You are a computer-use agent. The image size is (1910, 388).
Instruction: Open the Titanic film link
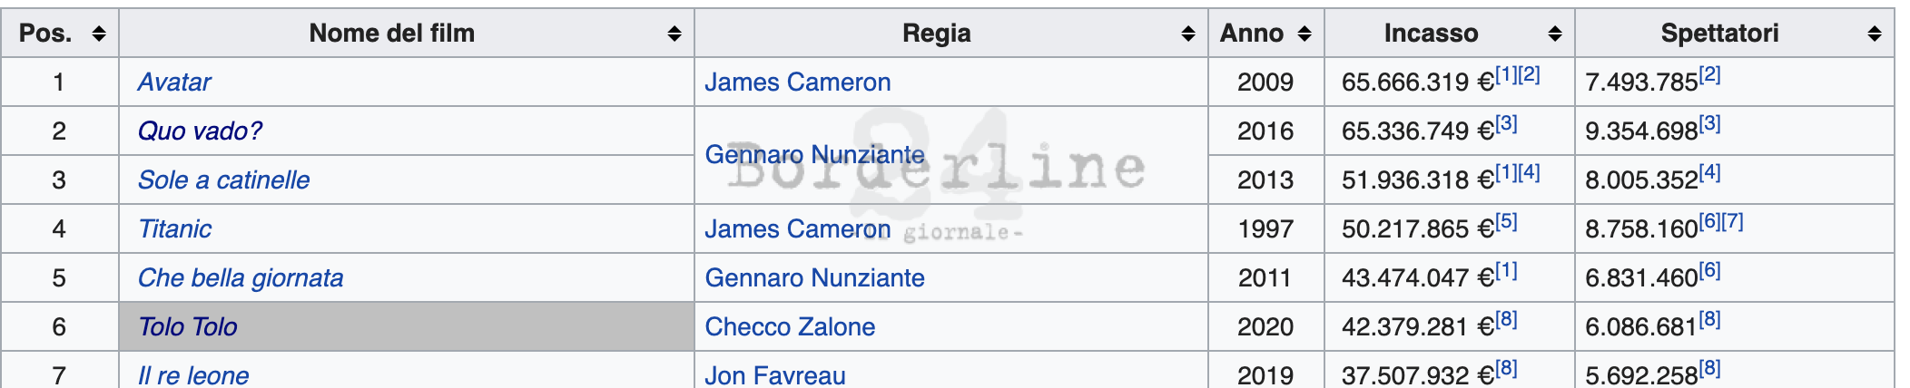[174, 229]
